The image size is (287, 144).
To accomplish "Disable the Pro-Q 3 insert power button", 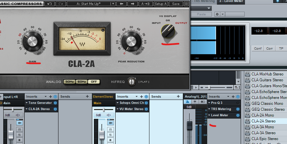I will click(237, 103).
